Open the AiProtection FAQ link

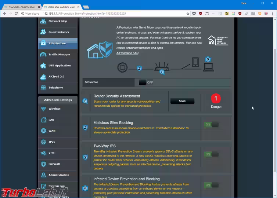(x=127, y=53)
